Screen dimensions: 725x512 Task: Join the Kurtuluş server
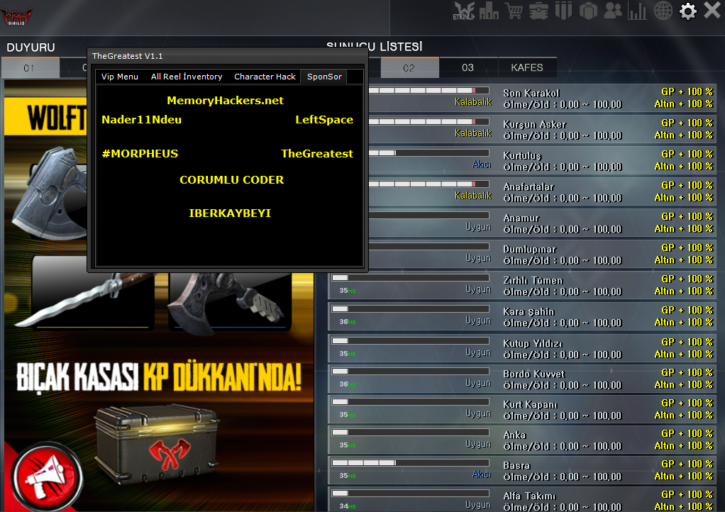pos(543,161)
